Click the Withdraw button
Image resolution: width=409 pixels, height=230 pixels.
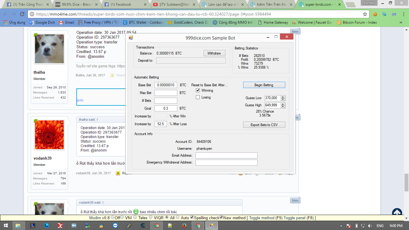coord(214,53)
